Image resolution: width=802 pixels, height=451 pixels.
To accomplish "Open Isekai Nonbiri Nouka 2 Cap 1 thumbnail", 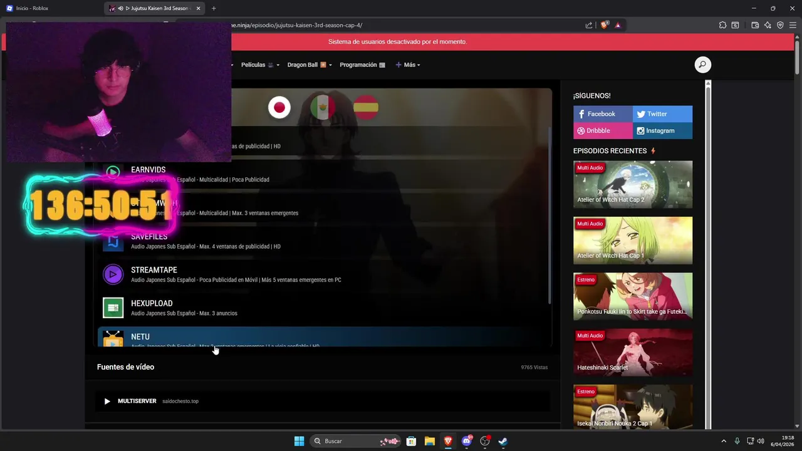I will click(633, 407).
